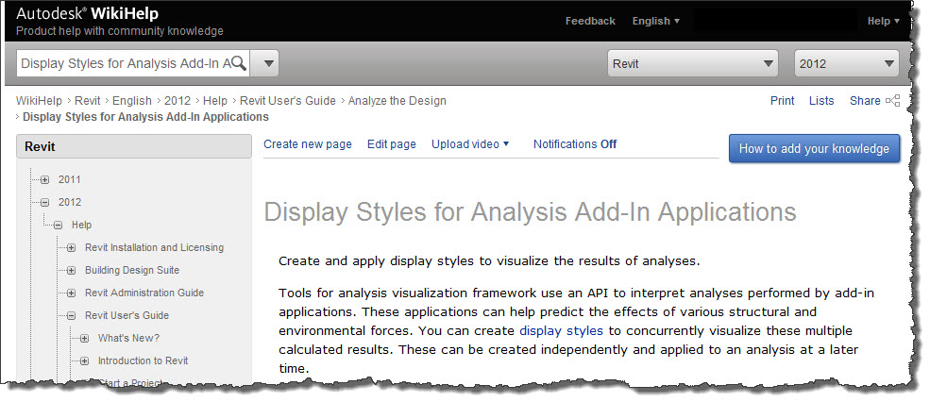
Task: Expand the Building Design Suite node
Action: (x=71, y=270)
